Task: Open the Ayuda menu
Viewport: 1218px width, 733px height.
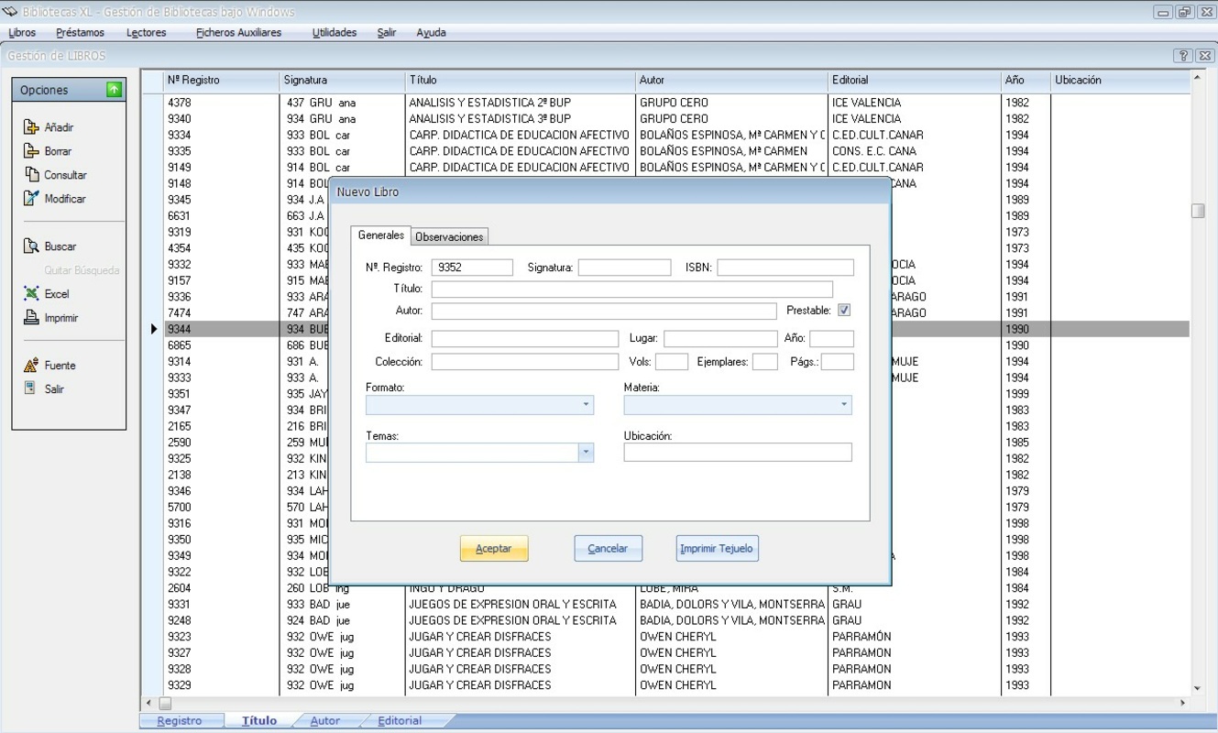Action: pos(432,33)
